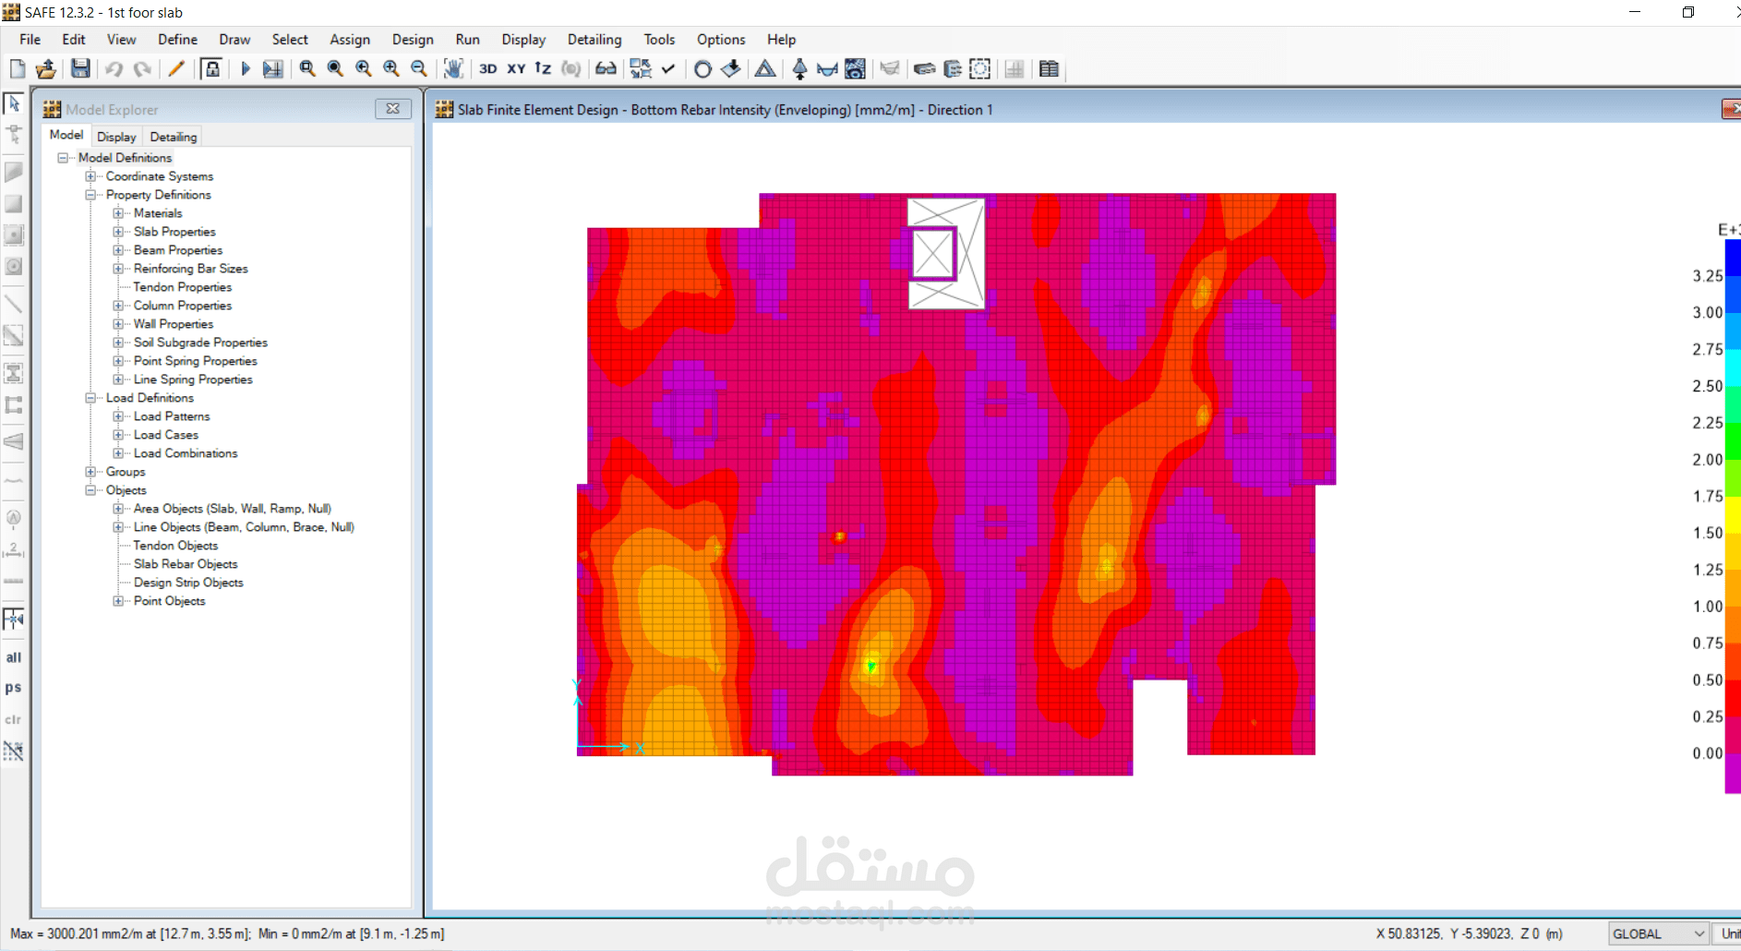Click the Set Display Options checkmark icon
This screenshot has width=1741, height=951.
[x=668, y=69]
